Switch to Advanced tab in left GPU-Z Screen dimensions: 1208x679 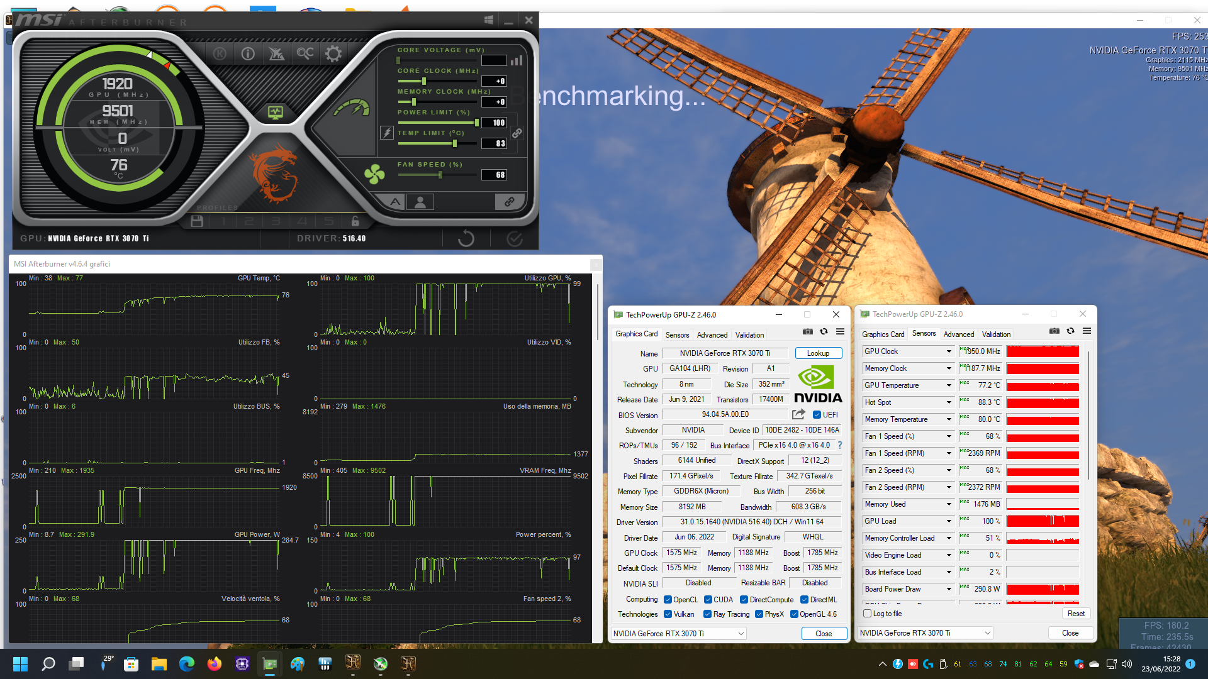712,335
